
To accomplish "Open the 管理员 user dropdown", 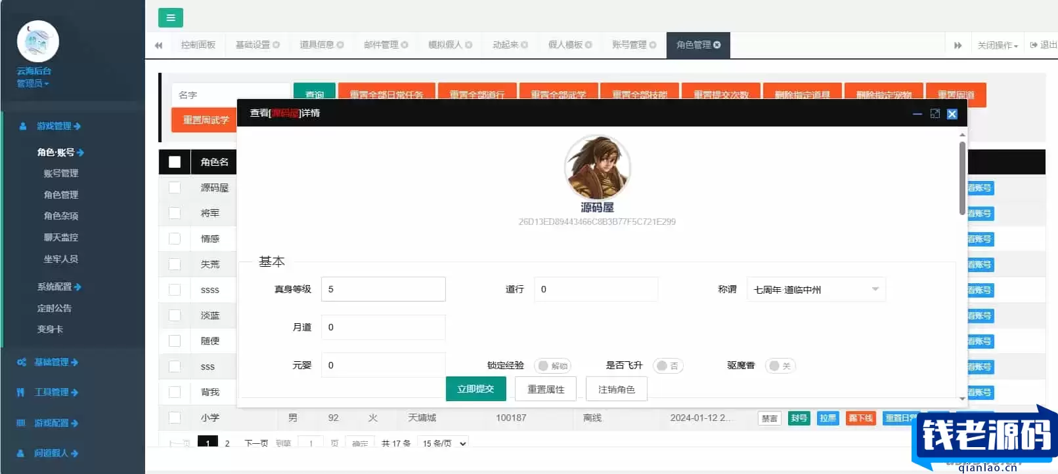I will point(33,84).
